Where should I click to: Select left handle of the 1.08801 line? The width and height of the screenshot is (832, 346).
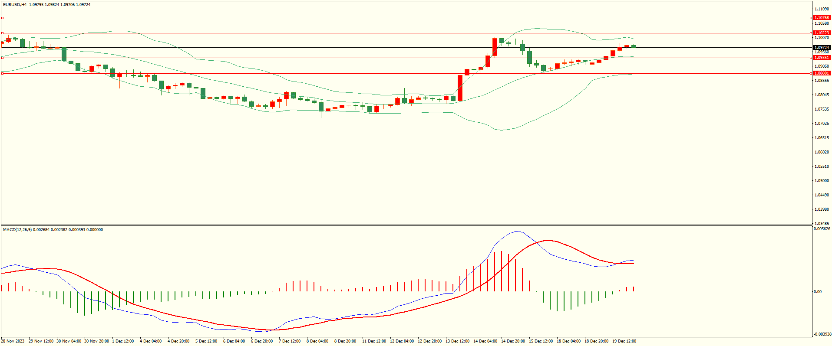[x=2, y=73]
